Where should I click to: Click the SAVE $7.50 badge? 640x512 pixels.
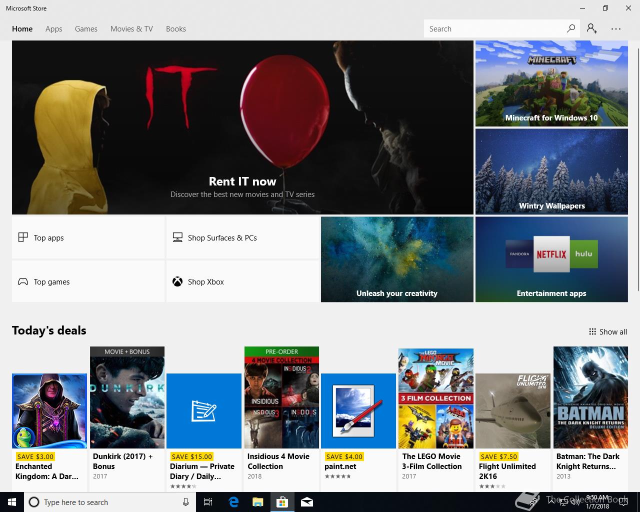(498, 456)
